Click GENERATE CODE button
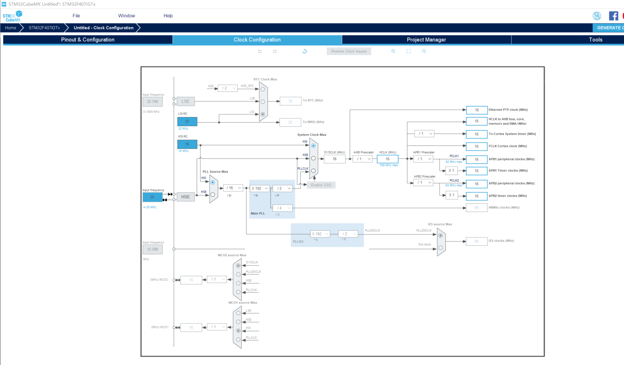The height and width of the screenshot is (365, 624). point(608,28)
